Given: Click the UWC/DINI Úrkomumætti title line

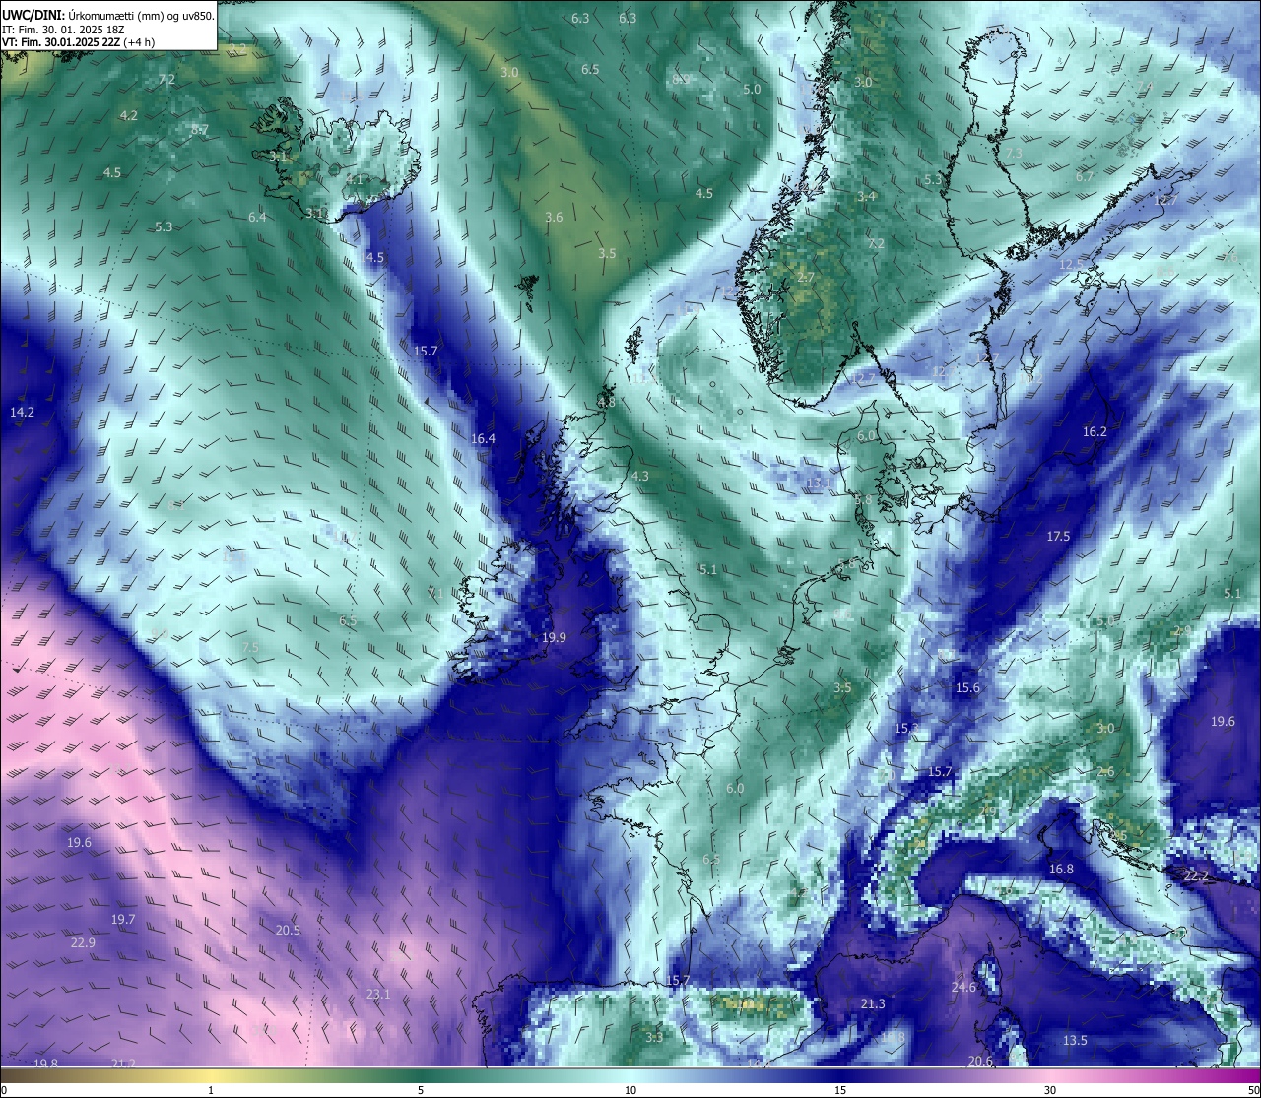Looking at the screenshot, I should (x=108, y=15).
